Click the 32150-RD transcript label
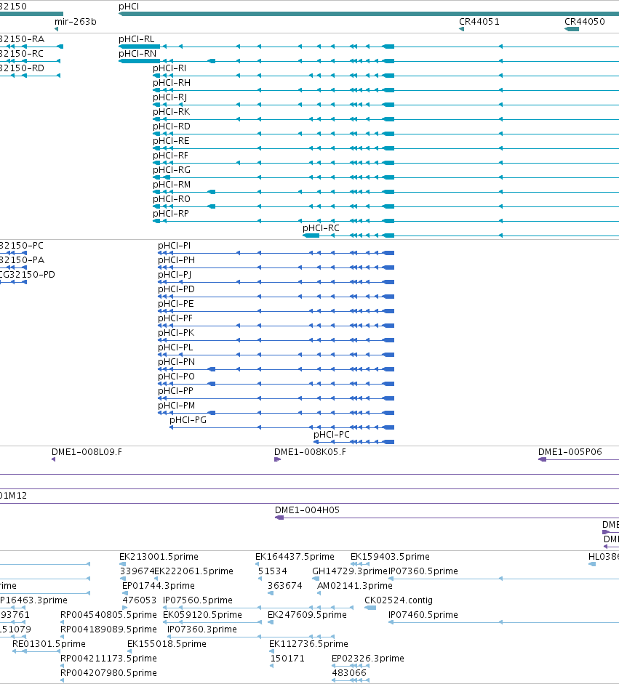 [x=22, y=68]
